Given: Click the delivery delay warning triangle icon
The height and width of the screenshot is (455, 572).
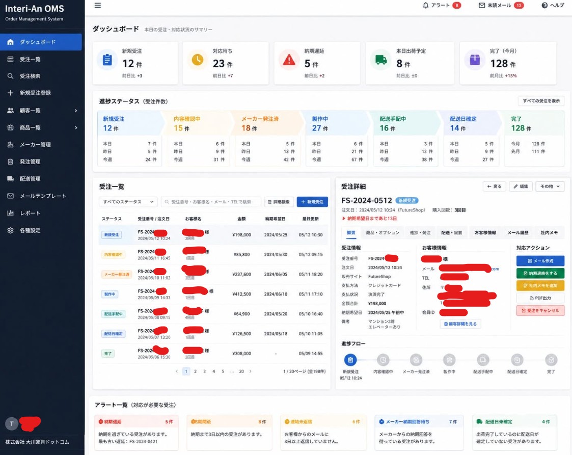Looking at the screenshot, I should 289,60.
